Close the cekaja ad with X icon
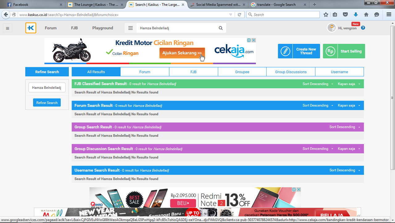395x223 pixels. point(254,40)
